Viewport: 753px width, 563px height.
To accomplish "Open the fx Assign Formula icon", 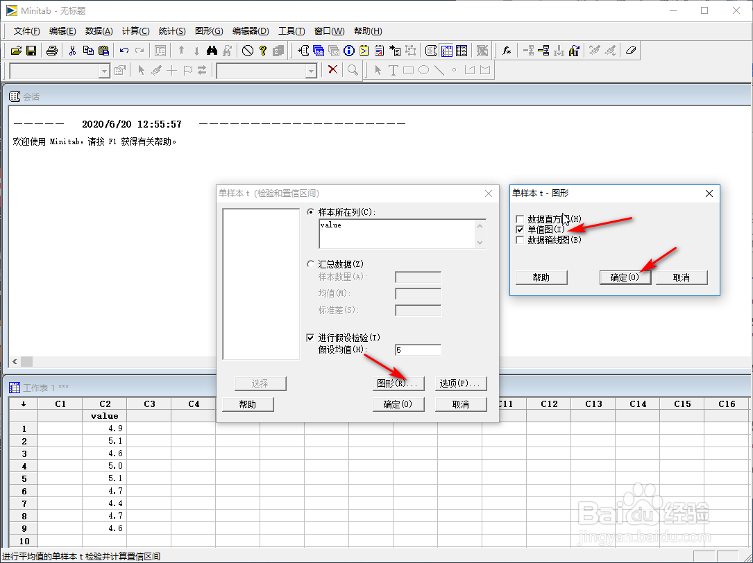I will [507, 51].
